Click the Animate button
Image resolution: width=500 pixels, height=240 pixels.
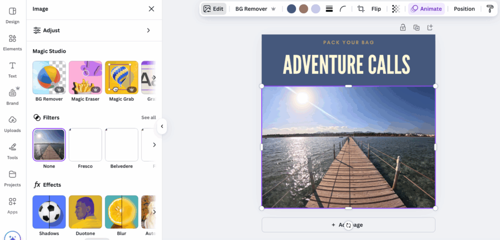(x=427, y=9)
